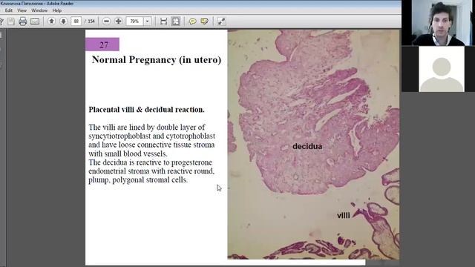The image size is (475, 267).
Task: Click the page number field showing 88
Action: click(x=76, y=22)
